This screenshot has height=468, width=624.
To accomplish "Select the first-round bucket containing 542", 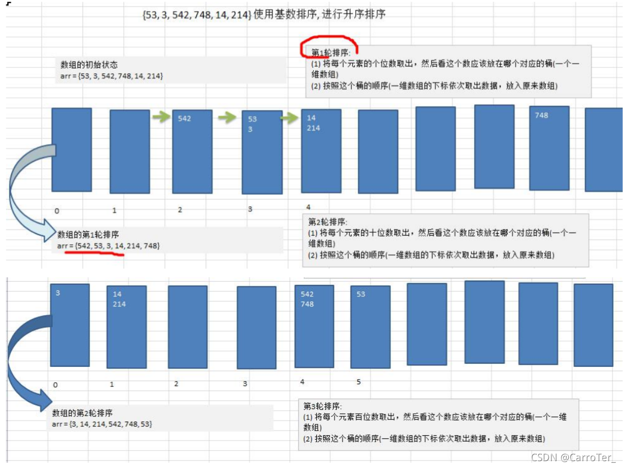I will pyautogui.click(x=192, y=152).
